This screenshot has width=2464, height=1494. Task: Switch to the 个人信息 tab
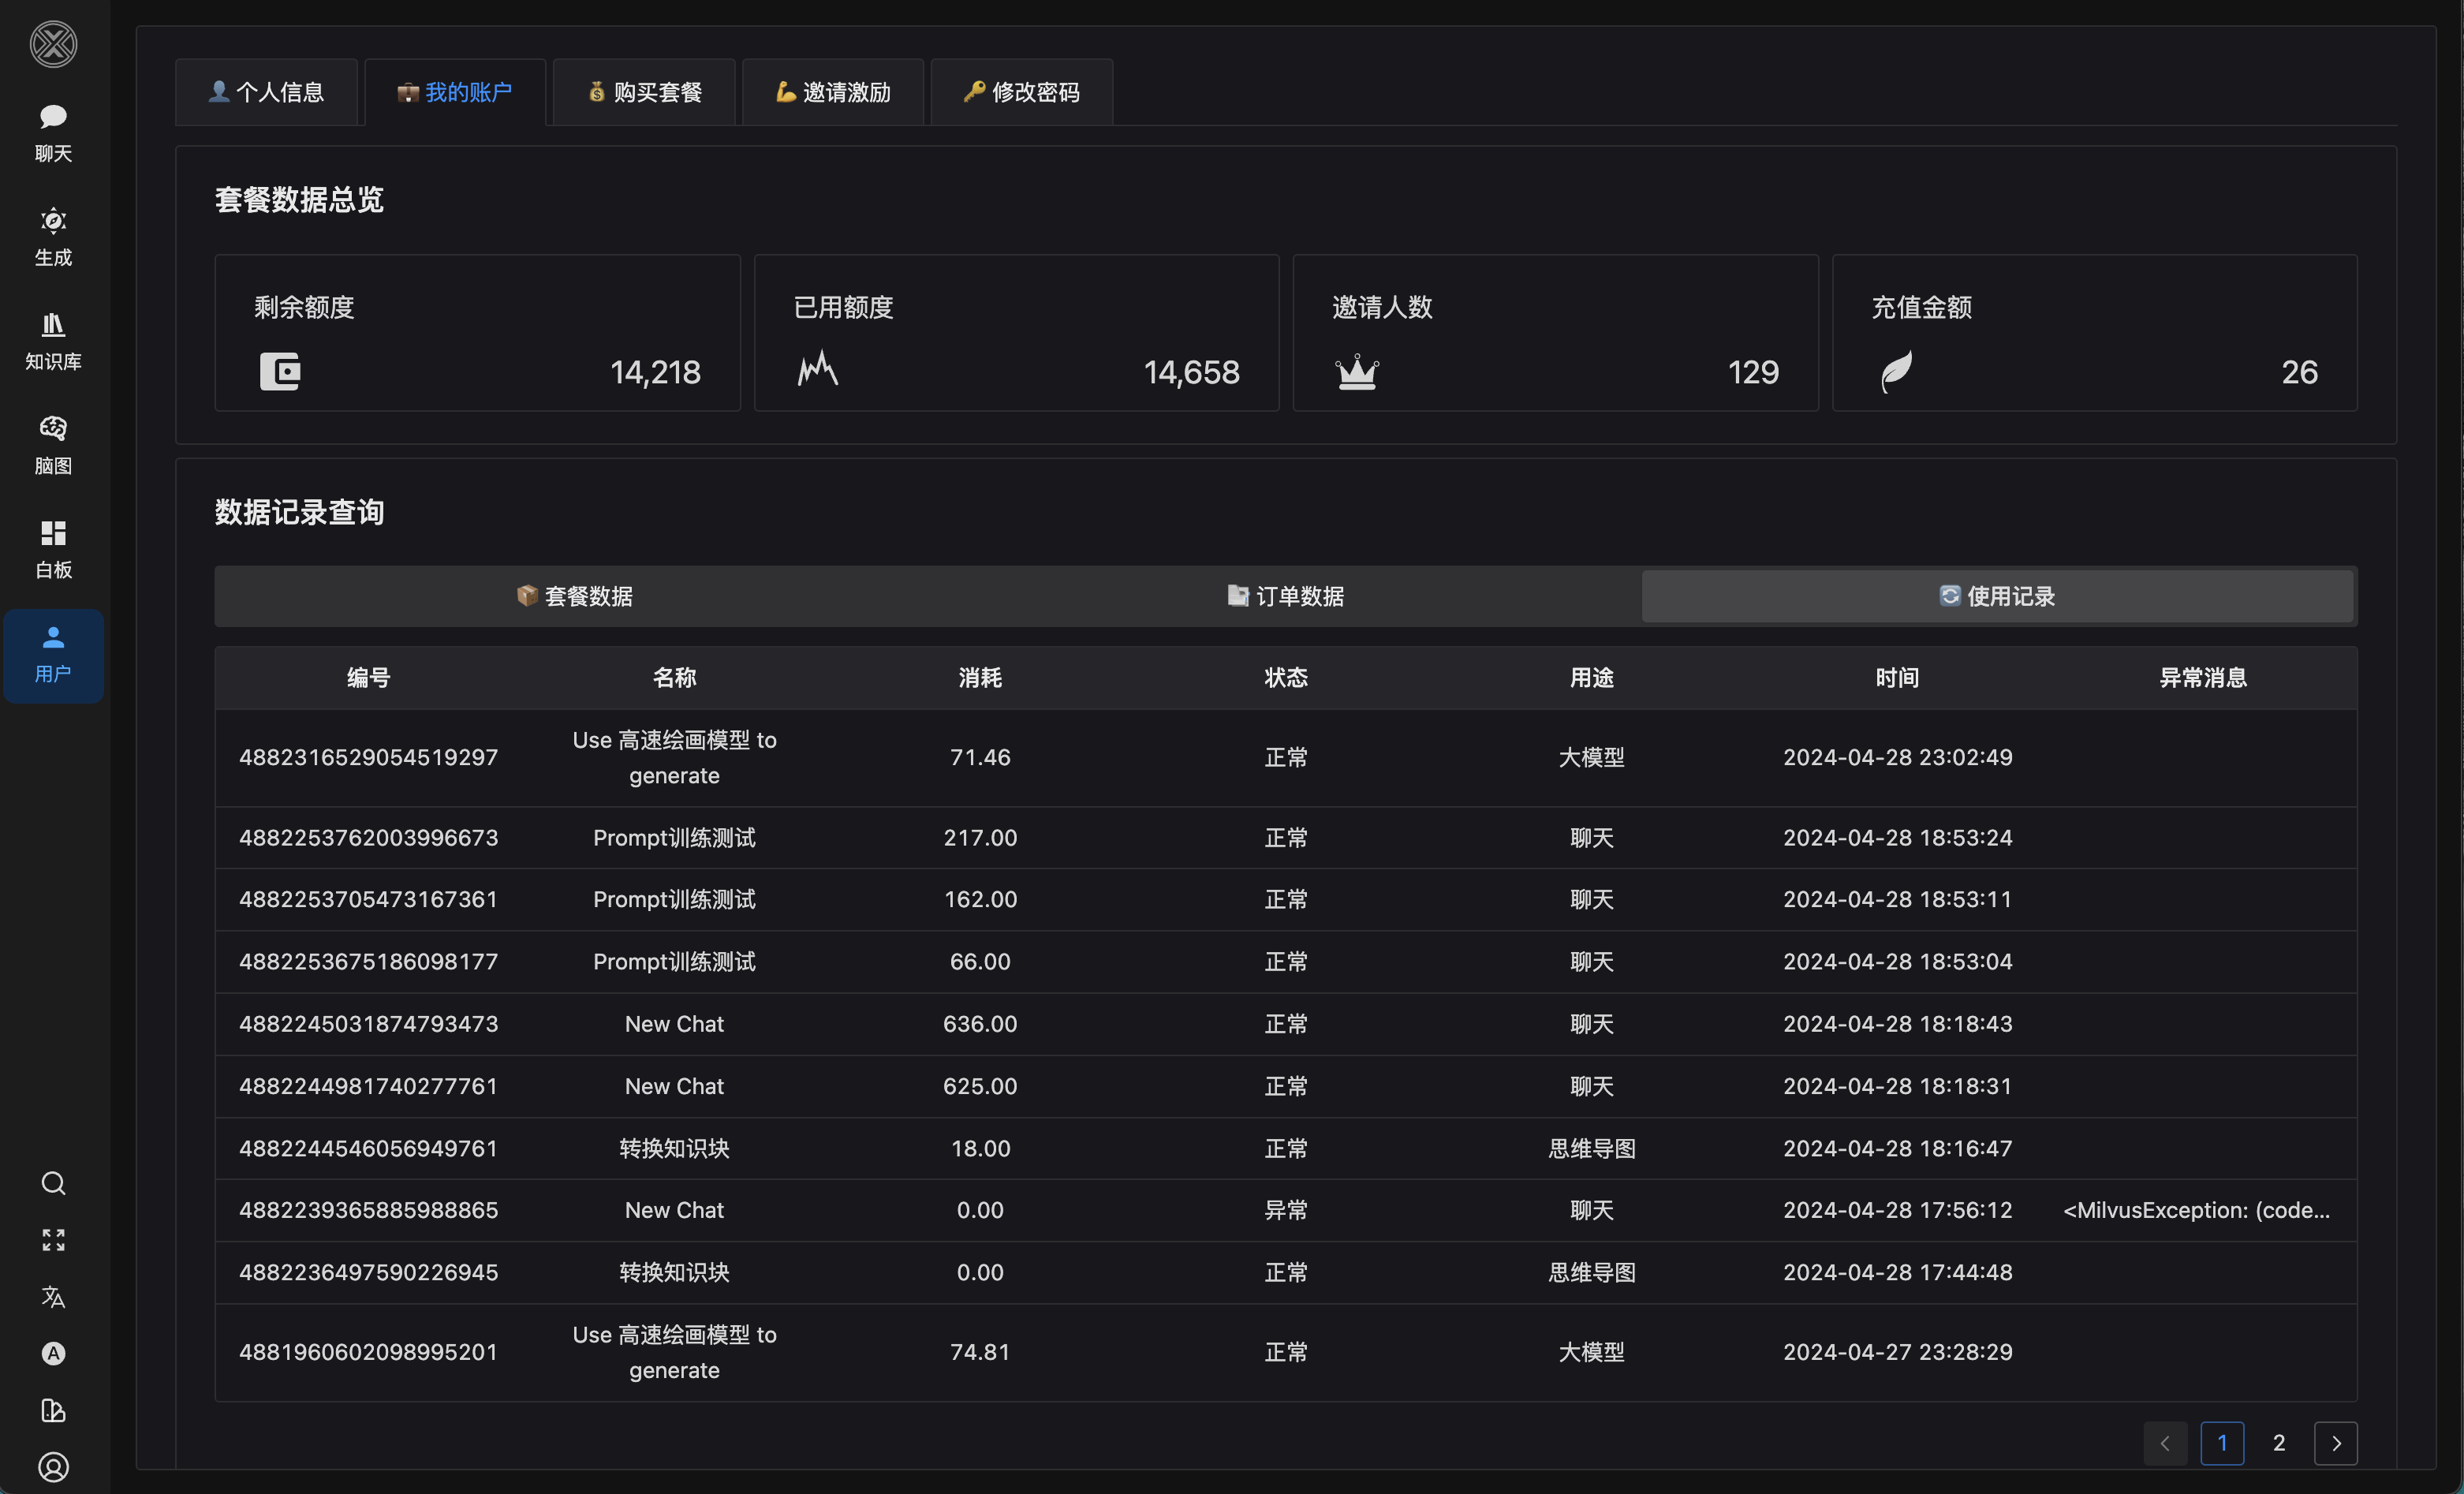coord(266,92)
